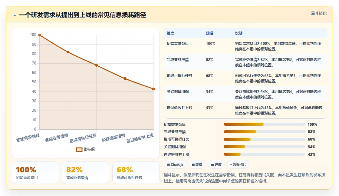
Task: Click the 43% value beside progress bar
Action: pos(311,154)
